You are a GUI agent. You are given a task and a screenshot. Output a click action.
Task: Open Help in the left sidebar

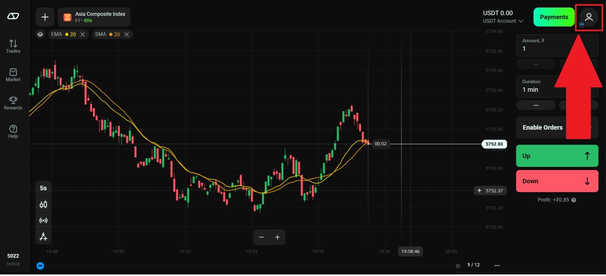(13, 131)
